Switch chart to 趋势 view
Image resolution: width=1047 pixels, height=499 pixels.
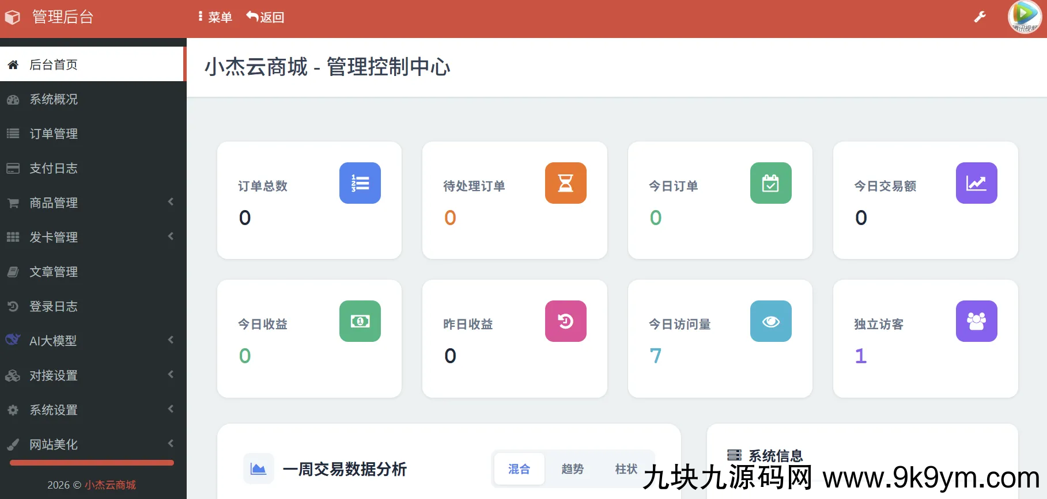572,469
